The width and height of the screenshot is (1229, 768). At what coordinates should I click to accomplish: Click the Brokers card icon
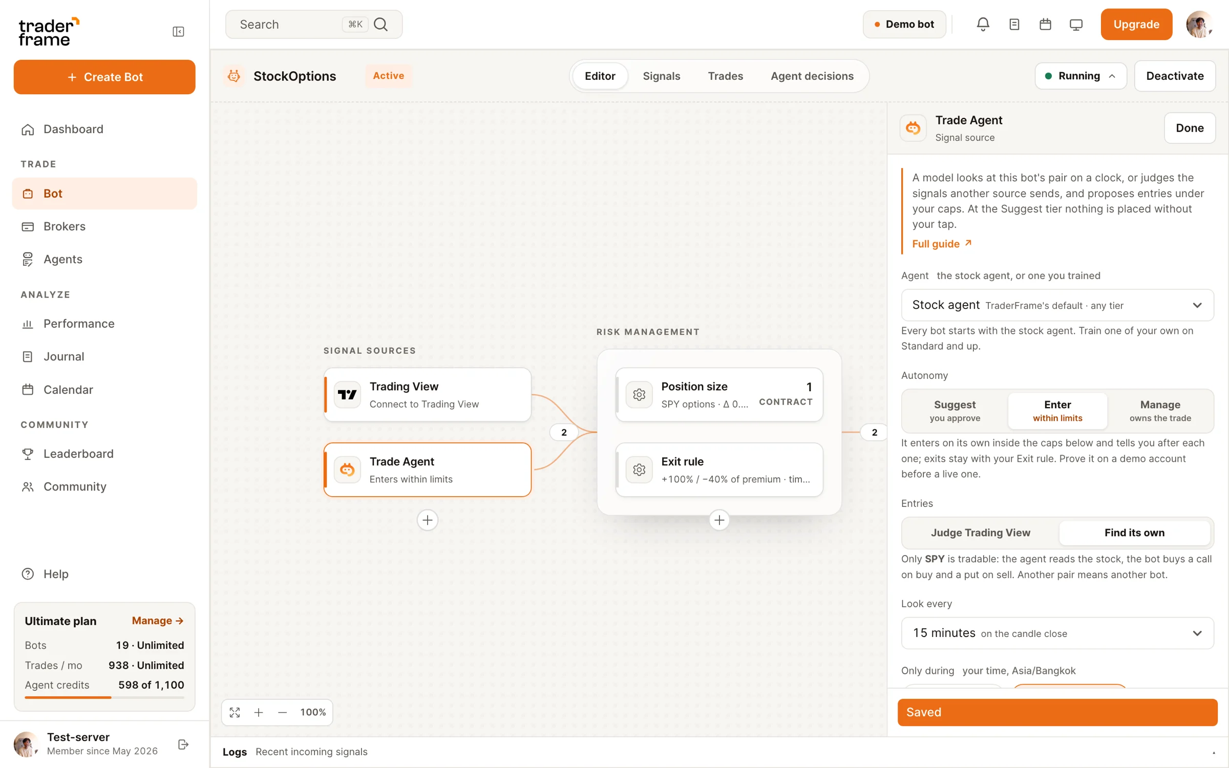click(28, 226)
